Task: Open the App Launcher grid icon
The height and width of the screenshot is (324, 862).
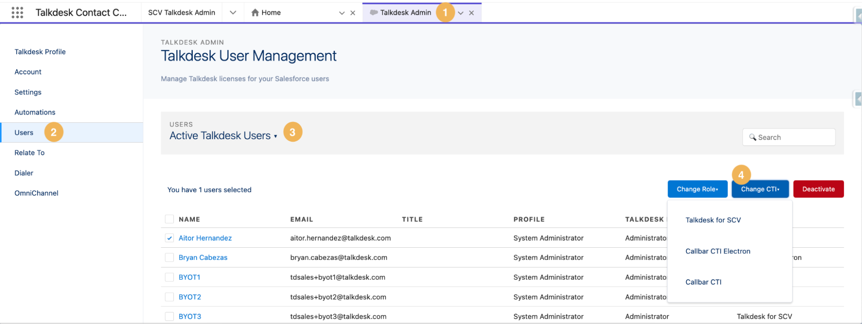Action: (x=17, y=12)
